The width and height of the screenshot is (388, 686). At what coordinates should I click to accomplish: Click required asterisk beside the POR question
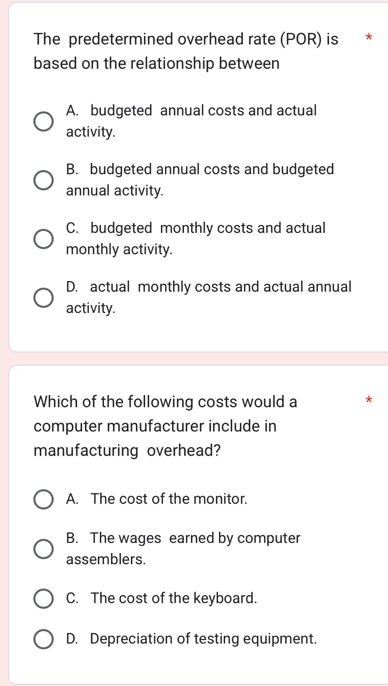point(369,38)
